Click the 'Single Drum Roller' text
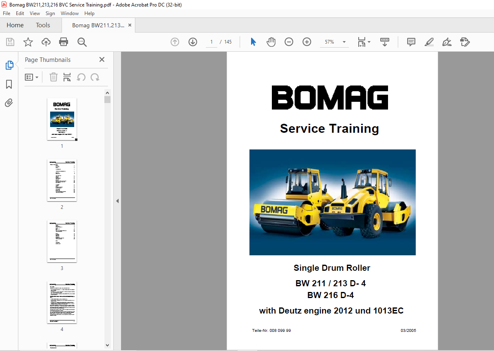Screen dimensions: 494x351 332,268
